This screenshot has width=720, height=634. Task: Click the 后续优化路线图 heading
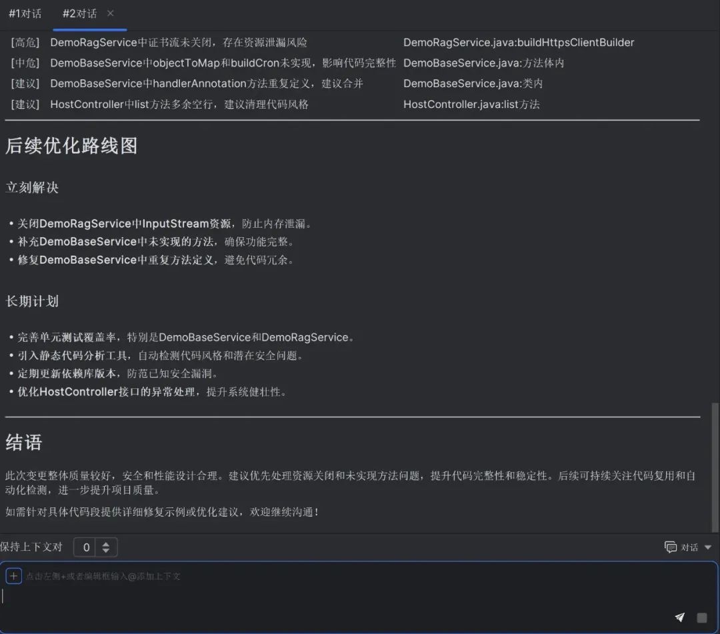pyautogui.click(x=71, y=147)
